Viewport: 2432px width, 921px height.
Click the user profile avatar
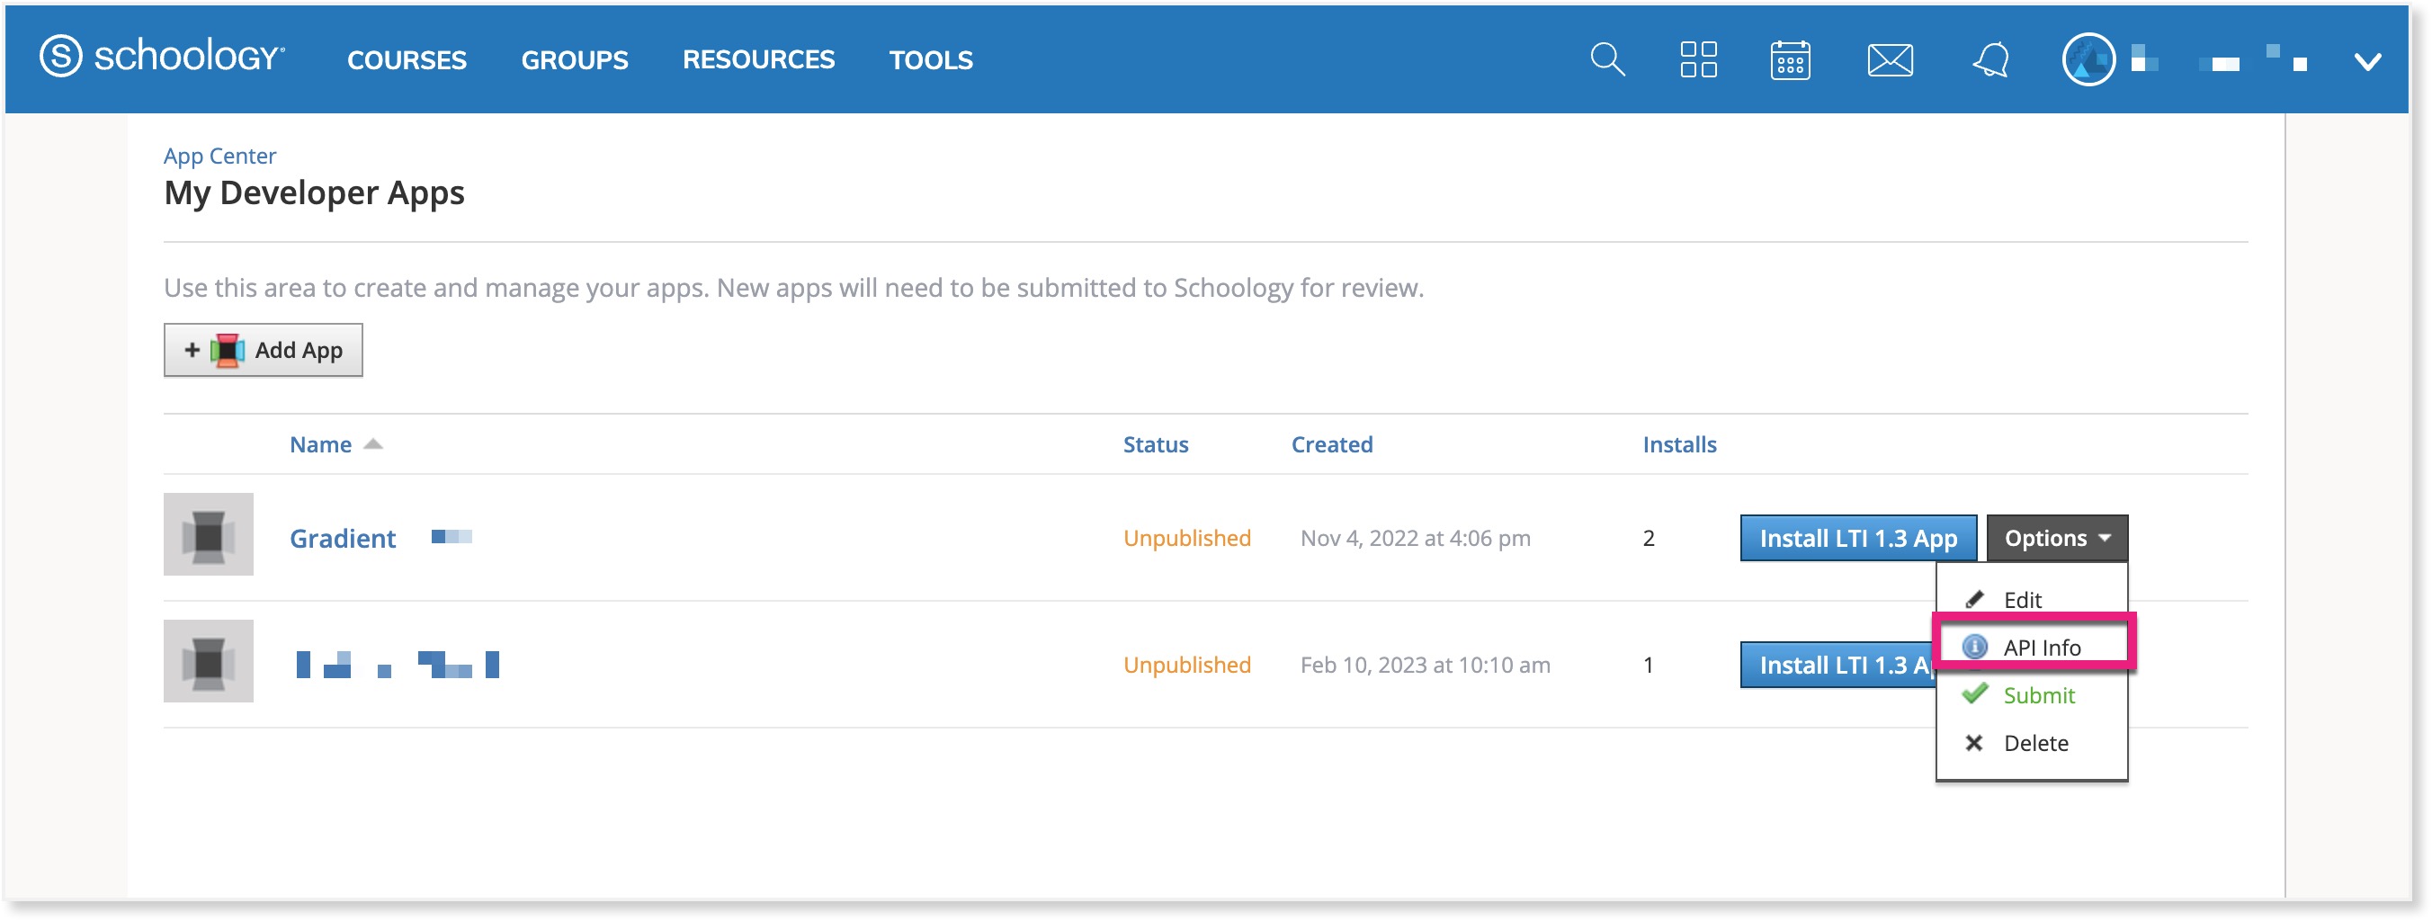pyautogui.click(x=2088, y=59)
